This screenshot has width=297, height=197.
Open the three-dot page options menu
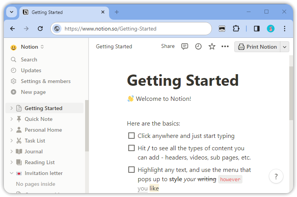225,46
